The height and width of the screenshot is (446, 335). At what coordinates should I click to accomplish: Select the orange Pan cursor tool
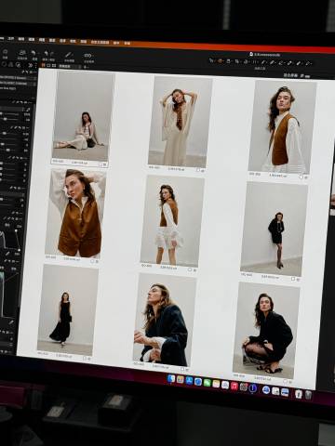point(220,61)
